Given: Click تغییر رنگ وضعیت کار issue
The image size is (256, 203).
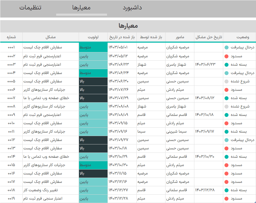Looking at the screenshot, I should click(x=40, y=190).
